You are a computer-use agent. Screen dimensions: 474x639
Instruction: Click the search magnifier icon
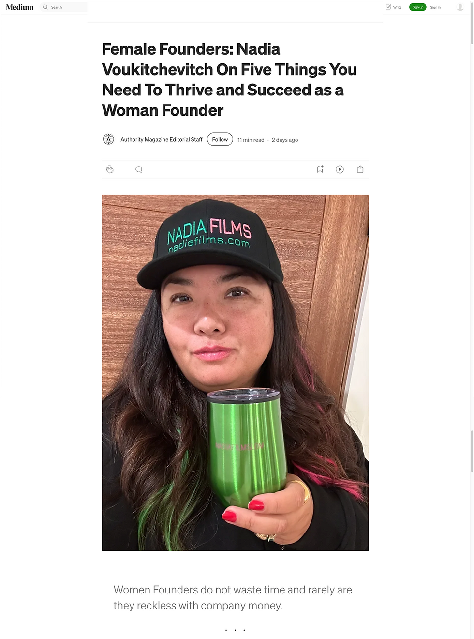click(45, 7)
